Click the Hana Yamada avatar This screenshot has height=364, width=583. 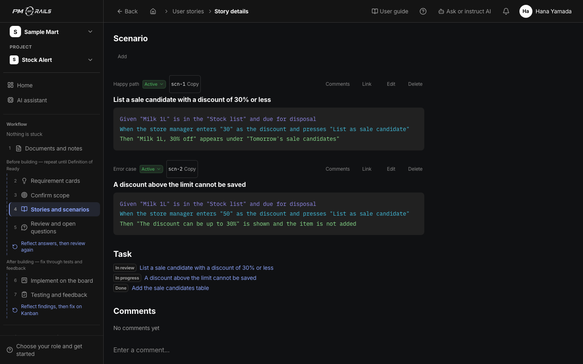tap(526, 11)
